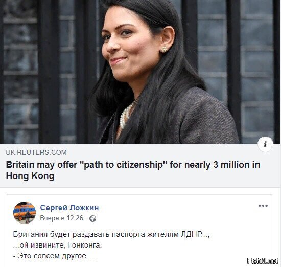Click the round info 'i' icon
281x267 pixels.
[265, 144]
